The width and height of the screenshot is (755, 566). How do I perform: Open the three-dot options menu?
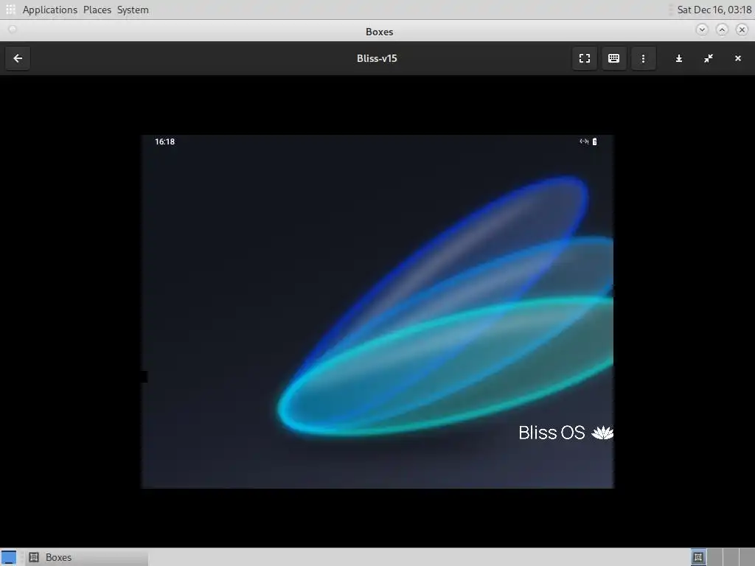tap(643, 58)
